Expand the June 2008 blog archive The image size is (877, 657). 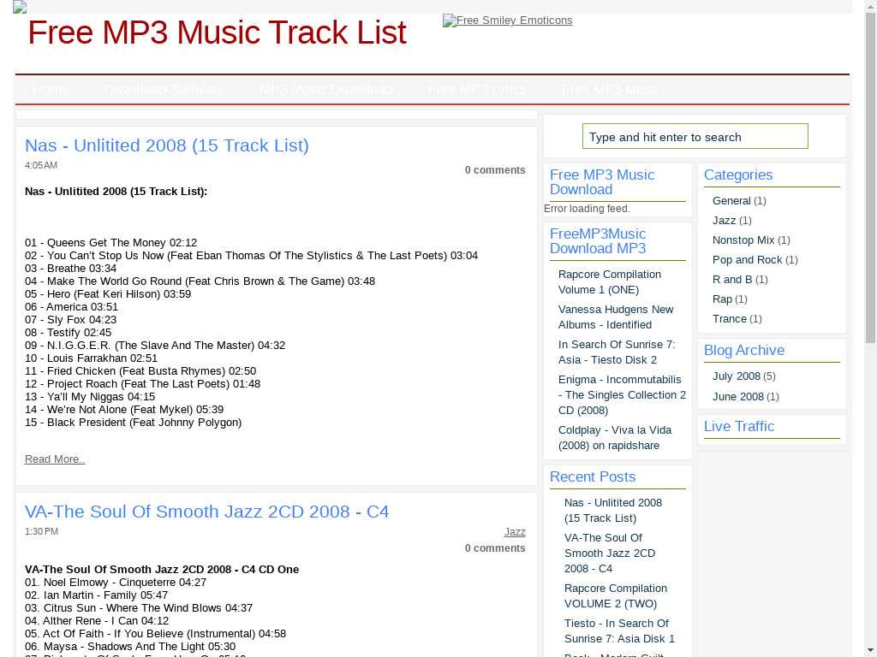pos(737,397)
